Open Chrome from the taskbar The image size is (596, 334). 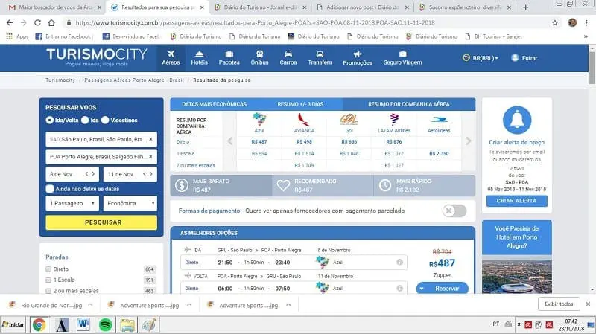39,325
